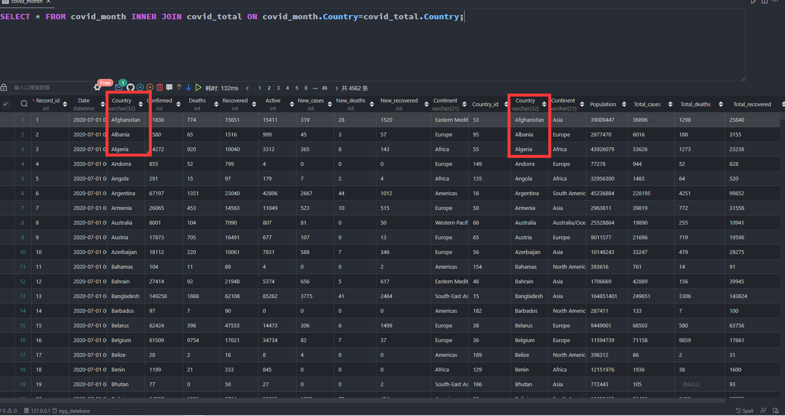Screen dimensions: 785x416
Task: Toggle sort arrows on first Continent column
Action: click(x=464, y=104)
